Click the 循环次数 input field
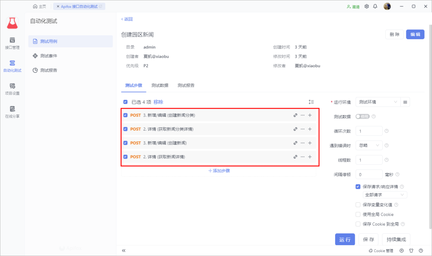432x256 pixels. (x=369, y=131)
